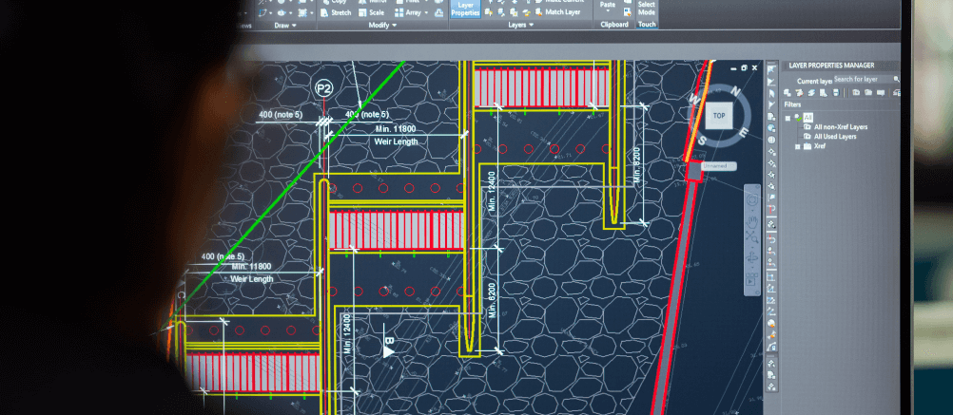Click the search magnifier icon in Layer Manager
This screenshot has height=415, width=953.
[897, 79]
